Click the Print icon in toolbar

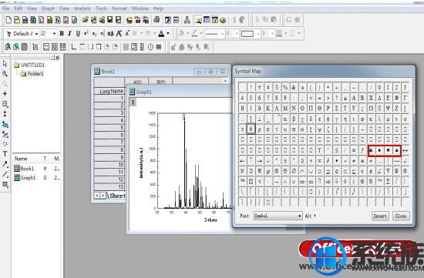[156, 20]
